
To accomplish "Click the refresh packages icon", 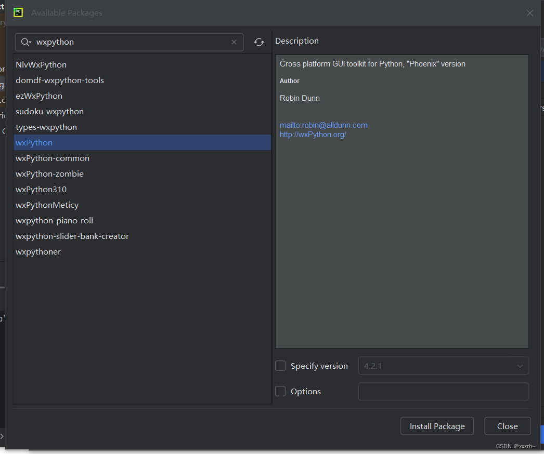I will click(258, 42).
